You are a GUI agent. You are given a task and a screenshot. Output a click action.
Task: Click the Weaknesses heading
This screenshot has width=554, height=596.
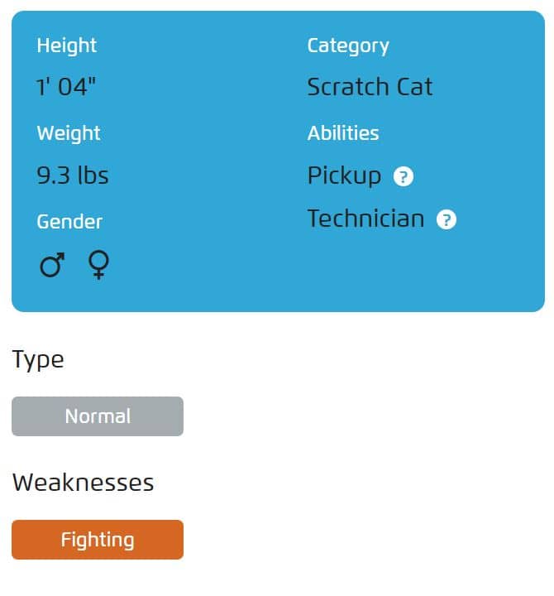point(84,483)
